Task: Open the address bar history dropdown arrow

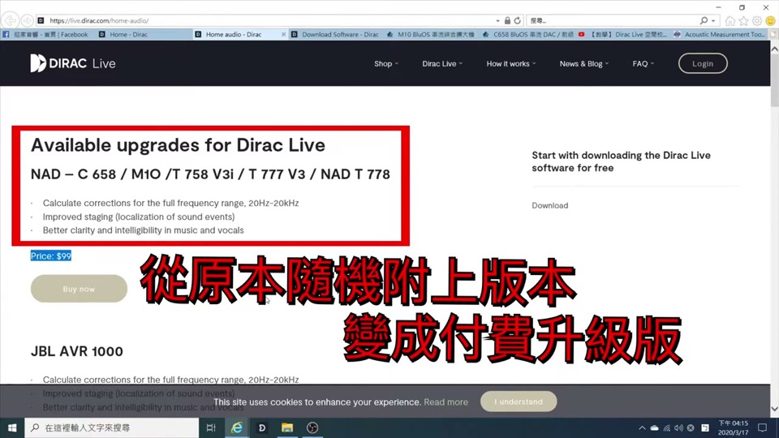Action: [497, 21]
